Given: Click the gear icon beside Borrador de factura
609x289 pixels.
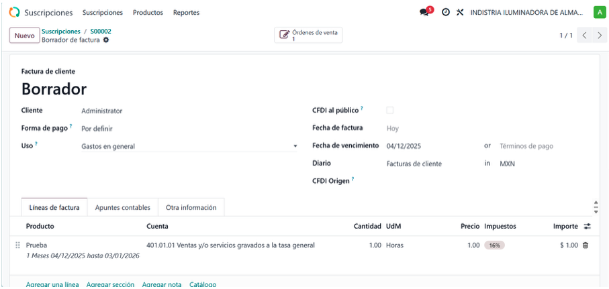Looking at the screenshot, I should [x=106, y=40].
